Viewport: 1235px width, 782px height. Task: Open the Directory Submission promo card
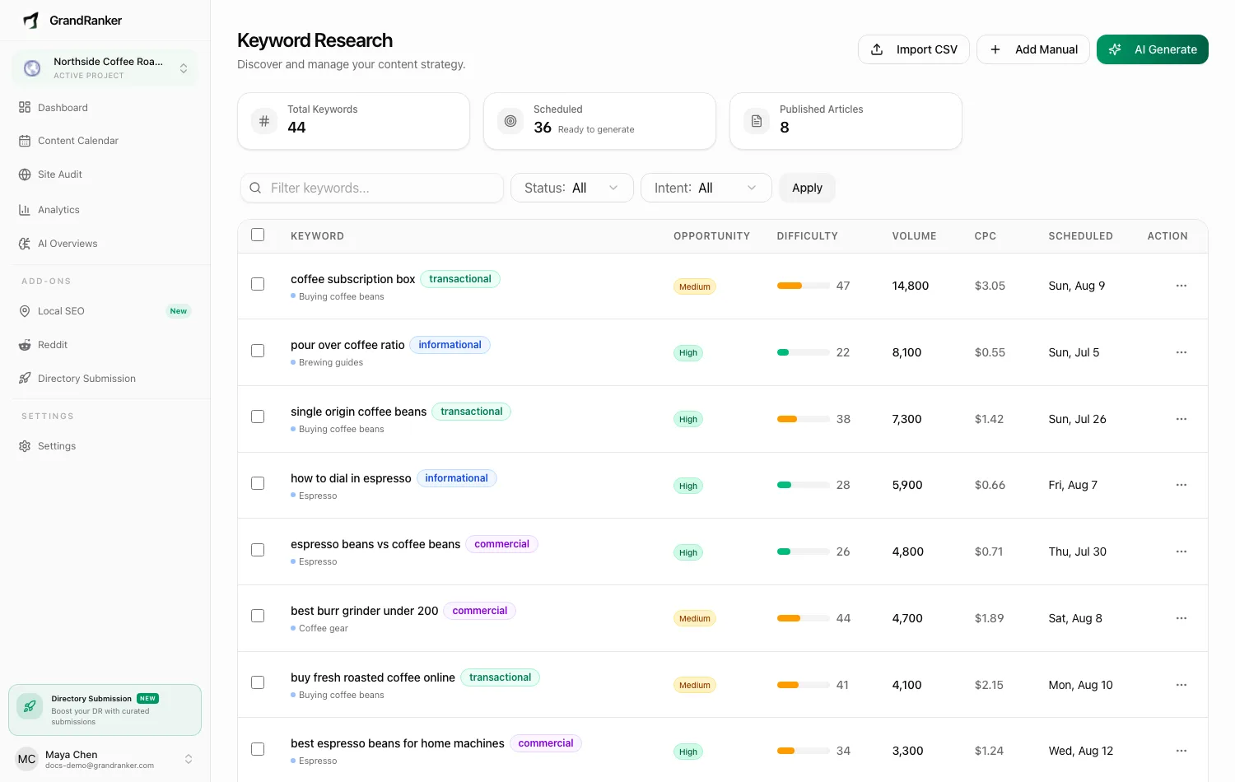(x=105, y=710)
